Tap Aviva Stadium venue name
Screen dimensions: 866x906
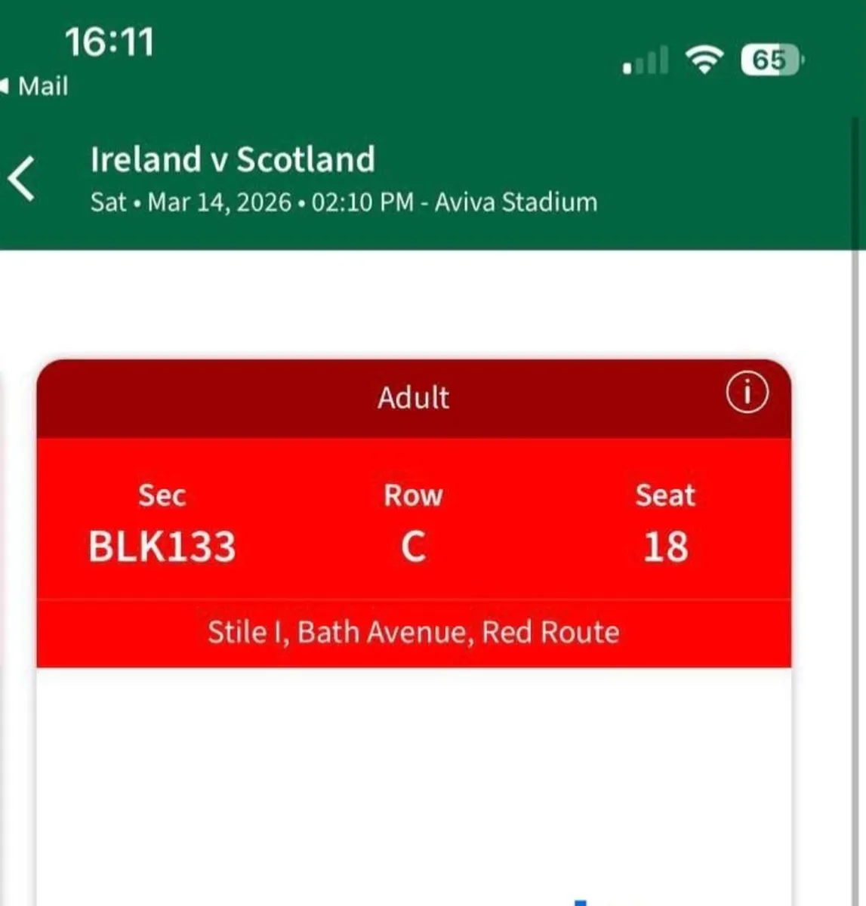click(x=516, y=202)
